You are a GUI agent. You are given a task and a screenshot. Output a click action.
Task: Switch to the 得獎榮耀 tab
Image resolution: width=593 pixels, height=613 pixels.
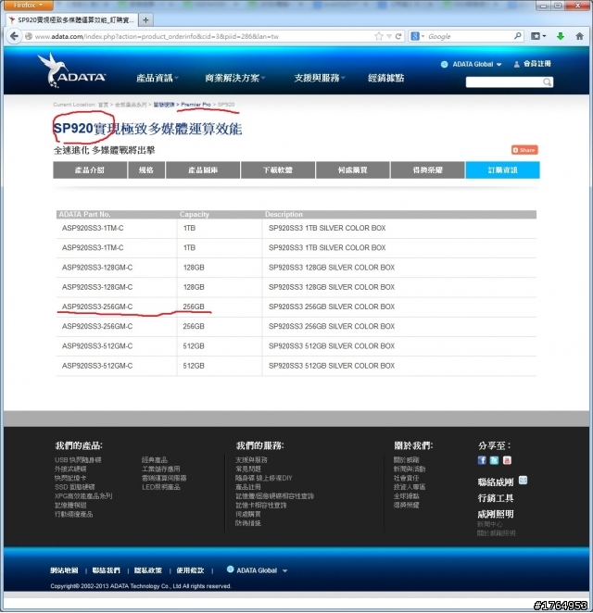tap(427, 170)
